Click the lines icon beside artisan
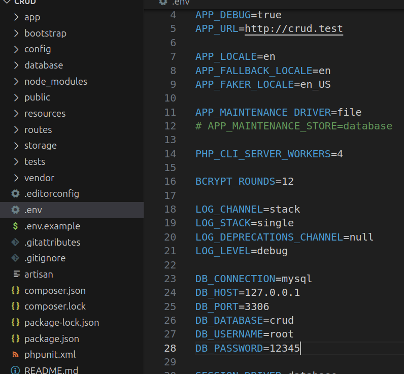The height and width of the screenshot is (374, 404). (16, 275)
